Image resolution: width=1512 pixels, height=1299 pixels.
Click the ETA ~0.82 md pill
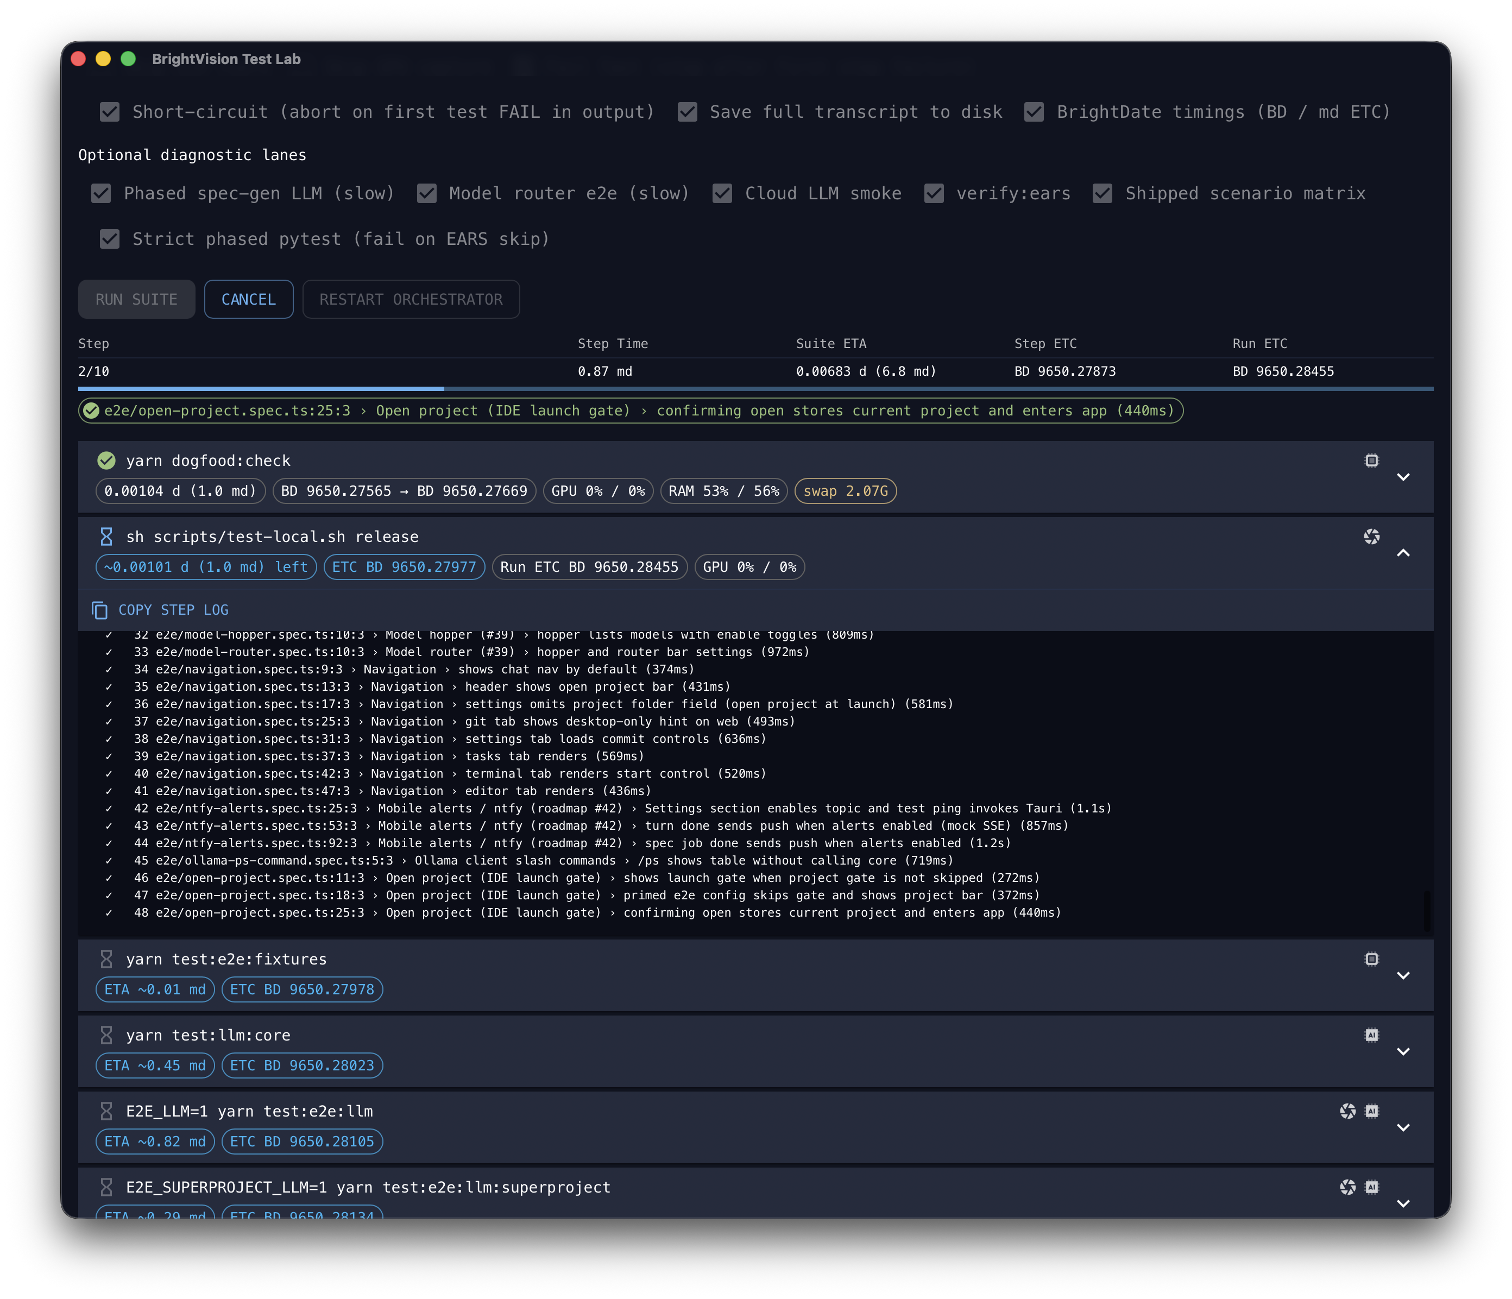click(155, 1142)
